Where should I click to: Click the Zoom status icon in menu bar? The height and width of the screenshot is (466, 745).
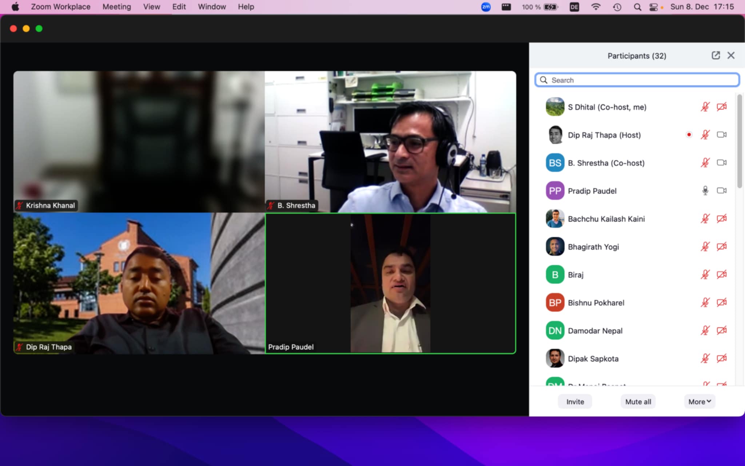486,7
